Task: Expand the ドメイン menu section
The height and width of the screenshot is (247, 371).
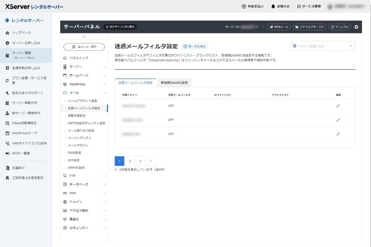Action: coord(84,202)
